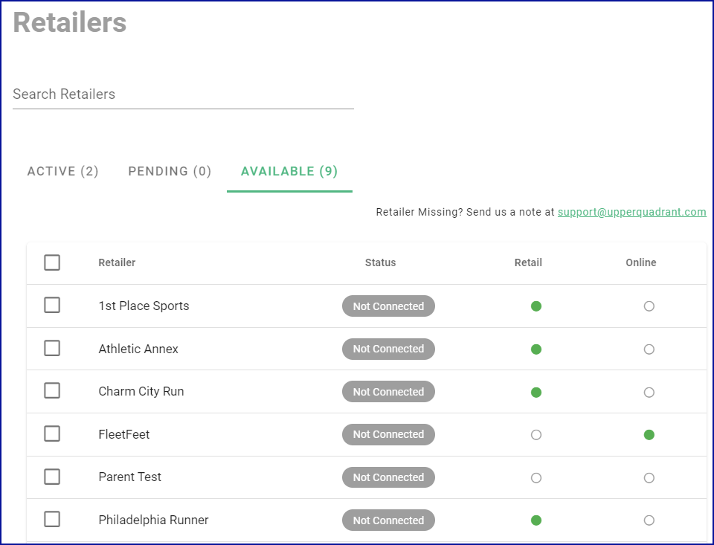Image resolution: width=714 pixels, height=545 pixels.
Task: Click the empty Online circle for Athletic Annex
Action: (649, 349)
